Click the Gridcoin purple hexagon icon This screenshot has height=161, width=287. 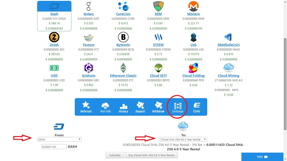point(89,68)
